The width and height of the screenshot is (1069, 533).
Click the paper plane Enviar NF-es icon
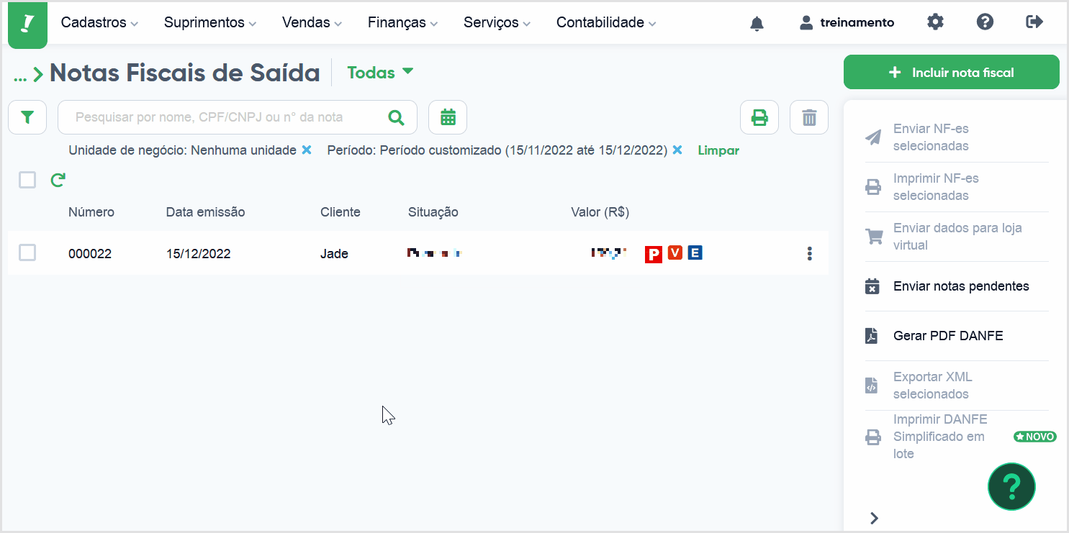[873, 137]
